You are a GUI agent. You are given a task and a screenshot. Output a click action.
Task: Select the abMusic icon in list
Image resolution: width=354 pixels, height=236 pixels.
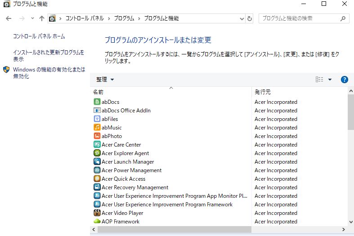[97, 128]
